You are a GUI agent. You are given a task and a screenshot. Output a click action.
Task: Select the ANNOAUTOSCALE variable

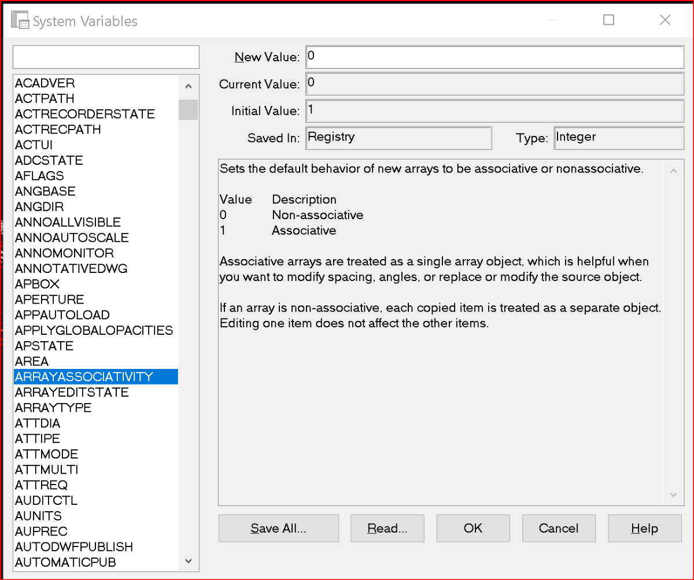pyautogui.click(x=72, y=238)
